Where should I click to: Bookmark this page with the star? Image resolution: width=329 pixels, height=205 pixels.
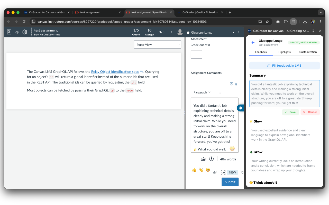pyautogui.click(x=267, y=22)
